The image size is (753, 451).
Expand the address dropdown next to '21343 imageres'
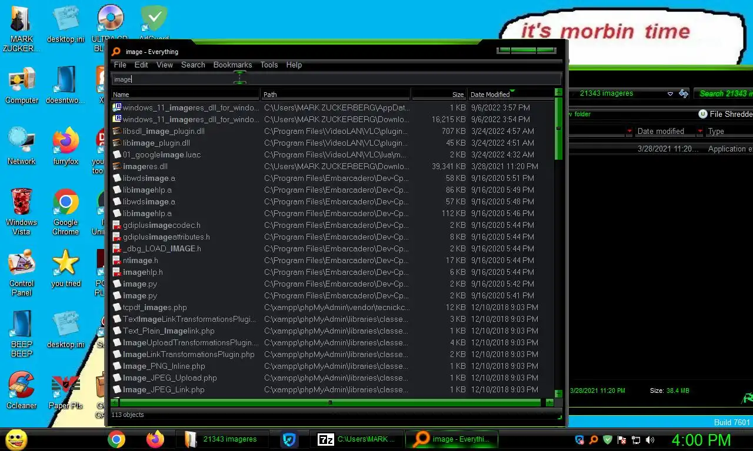coord(670,93)
